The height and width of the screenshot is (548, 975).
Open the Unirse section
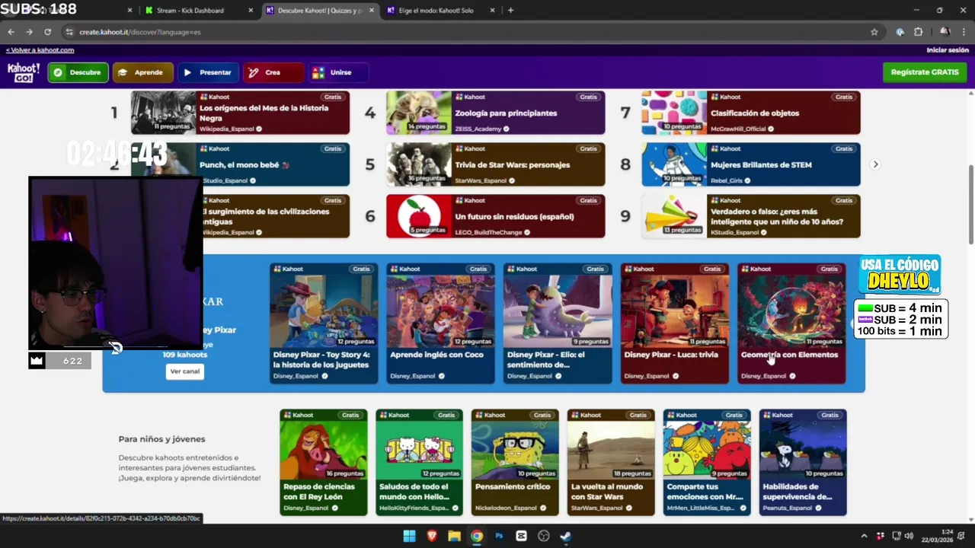coord(339,72)
